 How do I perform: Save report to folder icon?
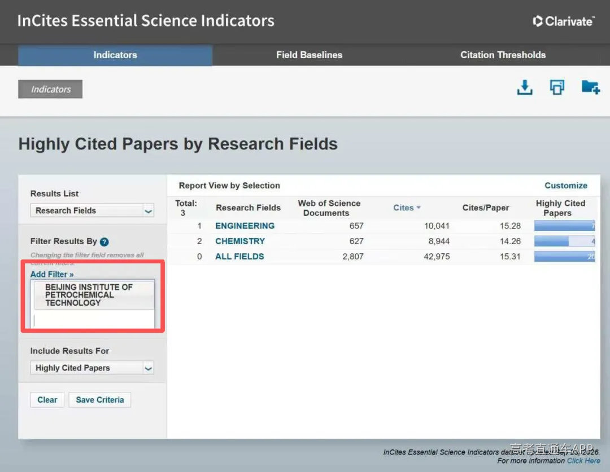tap(591, 87)
